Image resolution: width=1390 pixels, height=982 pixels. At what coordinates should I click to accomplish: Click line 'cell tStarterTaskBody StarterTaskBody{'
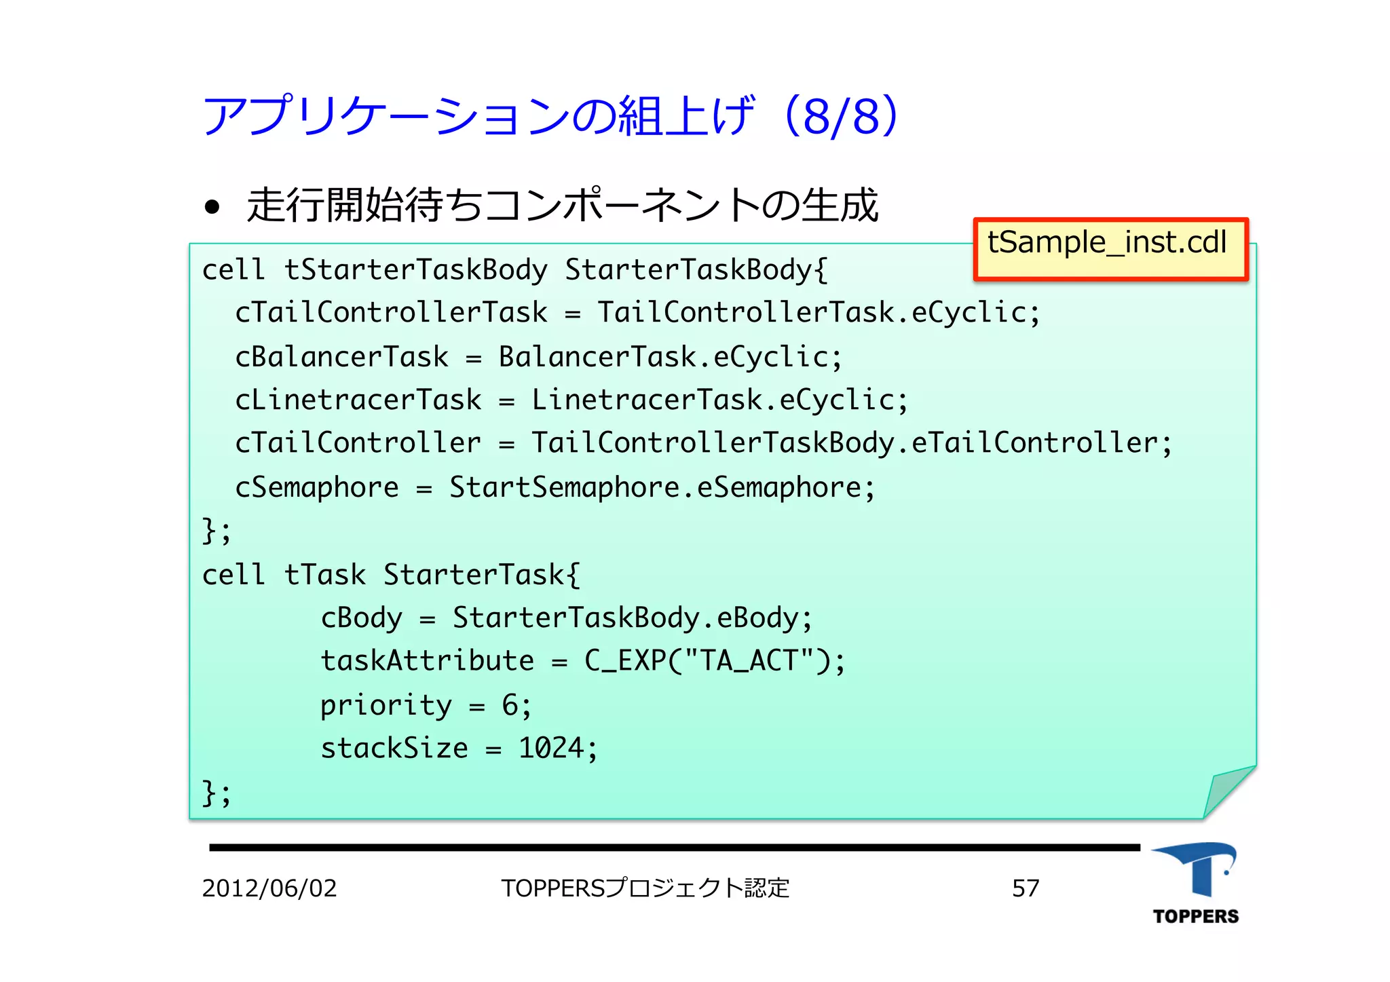(x=515, y=270)
